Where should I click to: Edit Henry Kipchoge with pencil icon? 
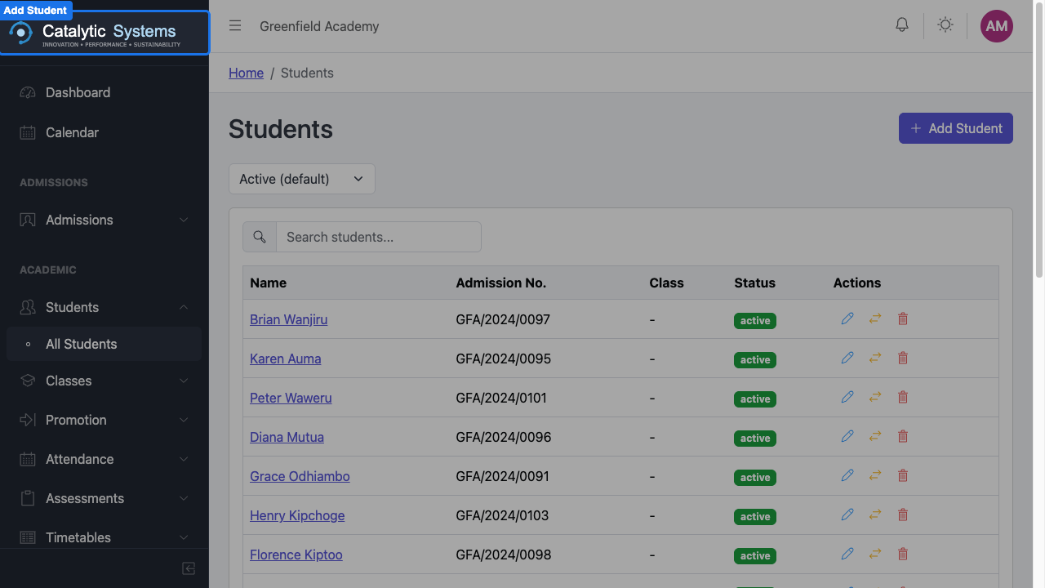tap(847, 514)
